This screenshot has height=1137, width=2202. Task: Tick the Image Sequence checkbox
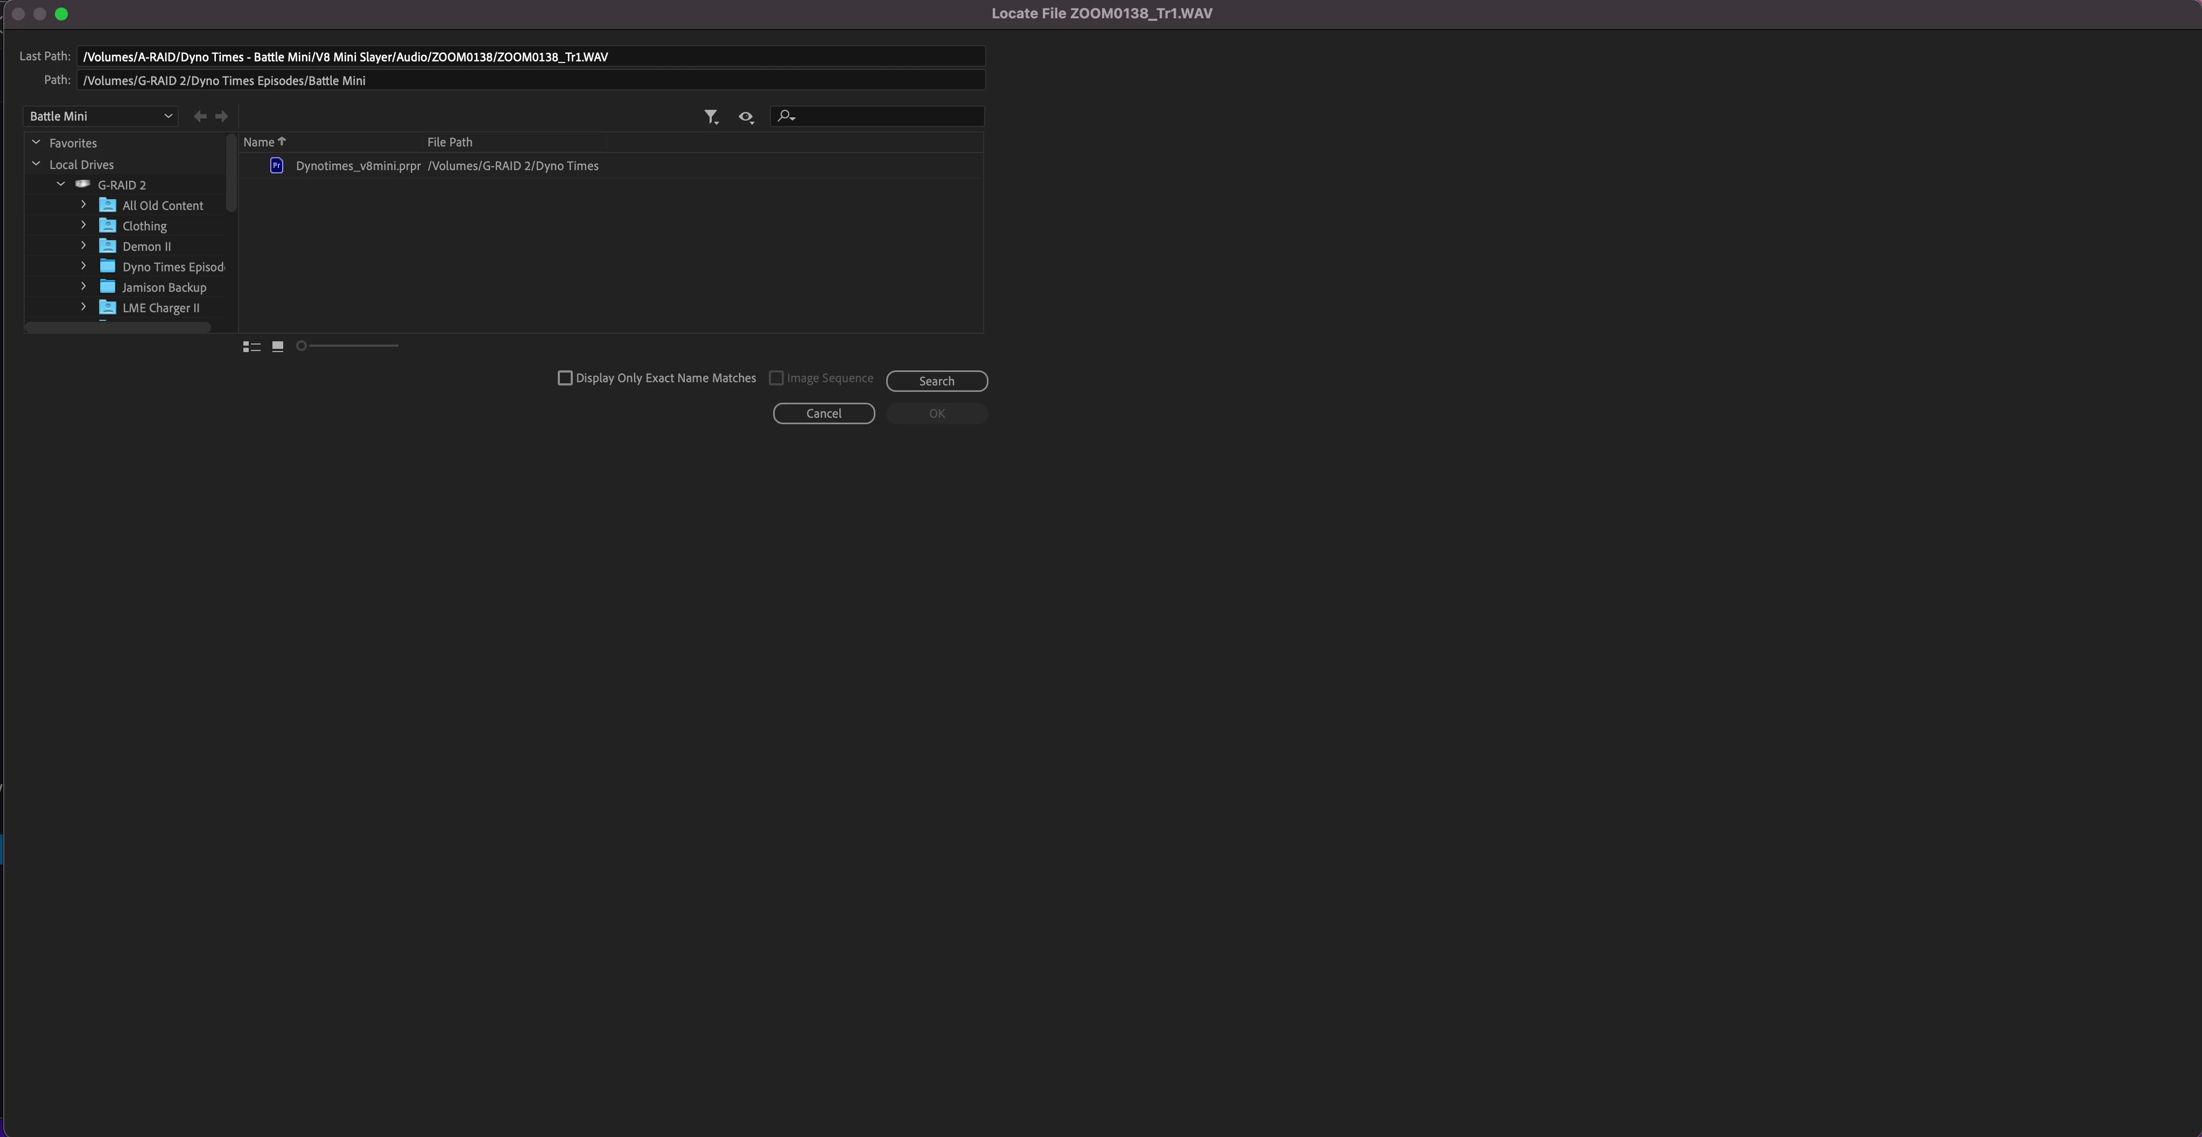[x=776, y=378]
